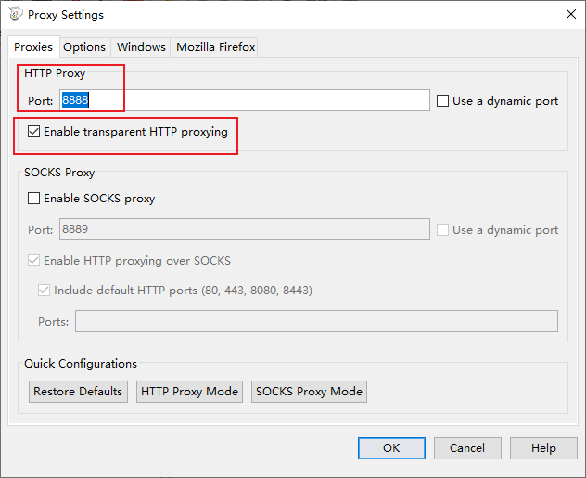Screen dimensions: 586x478
Task: Click the Restore Defaults button
Action: (x=78, y=392)
